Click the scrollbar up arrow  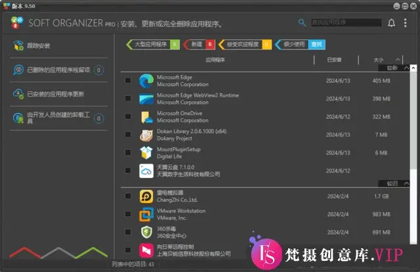pyautogui.click(x=413, y=68)
